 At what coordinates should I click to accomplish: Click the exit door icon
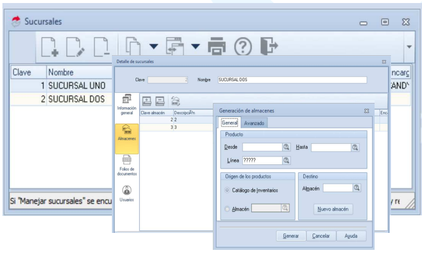point(269,46)
